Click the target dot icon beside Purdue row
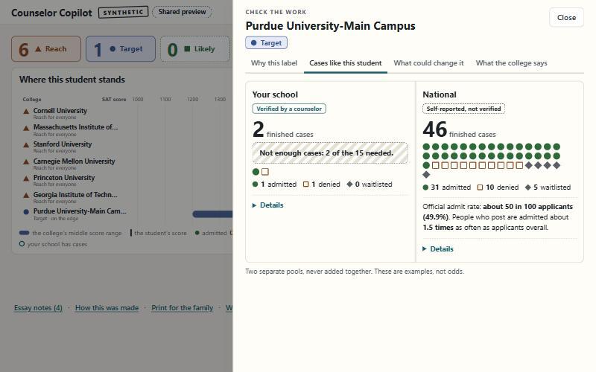This screenshot has width=596, height=372. pyautogui.click(x=26, y=212)
